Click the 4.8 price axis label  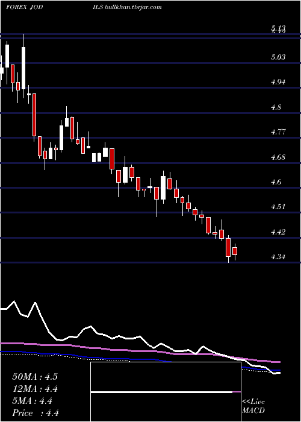click(276, 107)
